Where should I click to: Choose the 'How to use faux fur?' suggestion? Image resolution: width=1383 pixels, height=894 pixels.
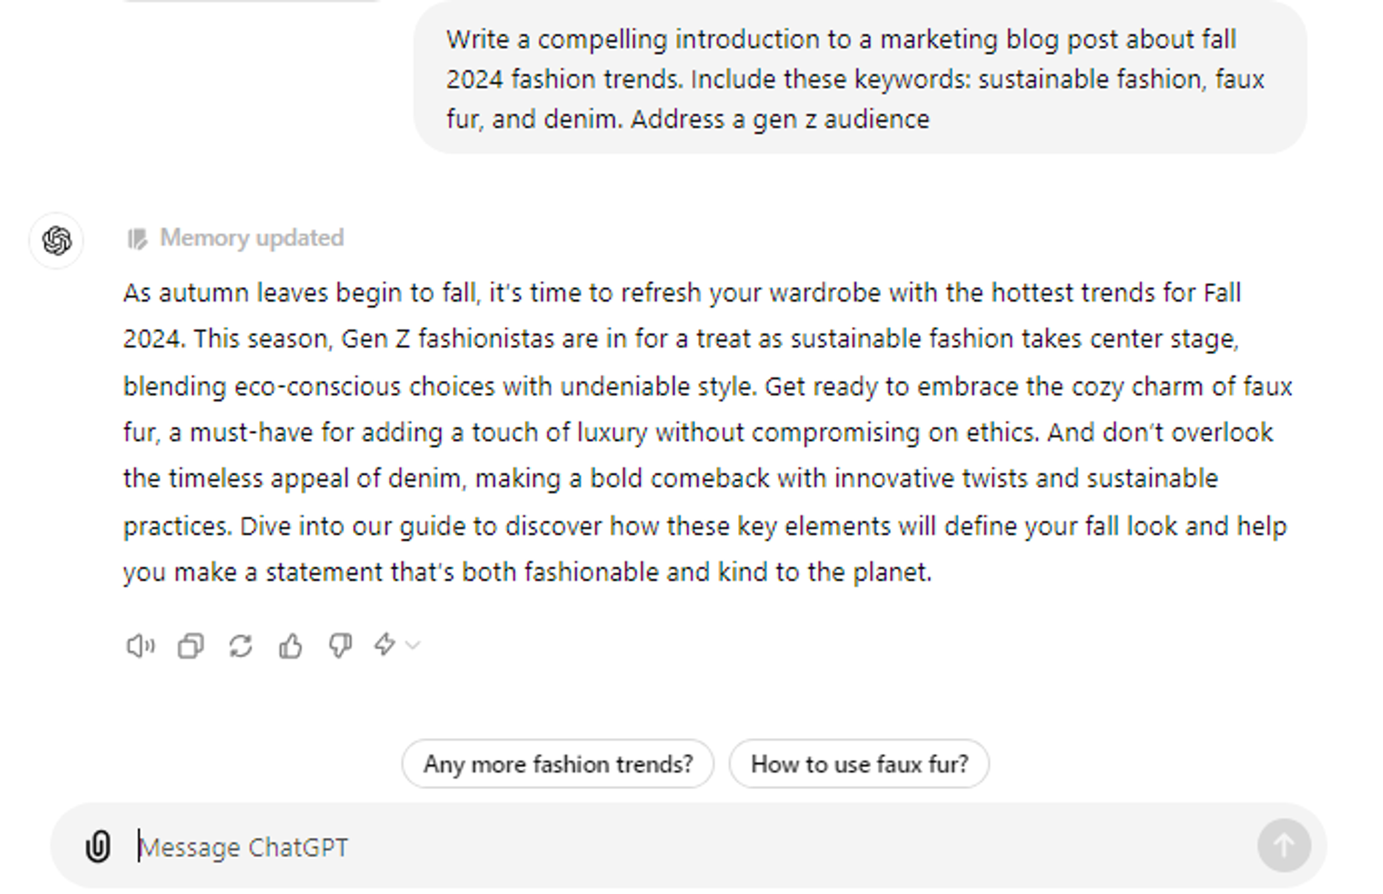pyautogui.click(x=859, y=764)
